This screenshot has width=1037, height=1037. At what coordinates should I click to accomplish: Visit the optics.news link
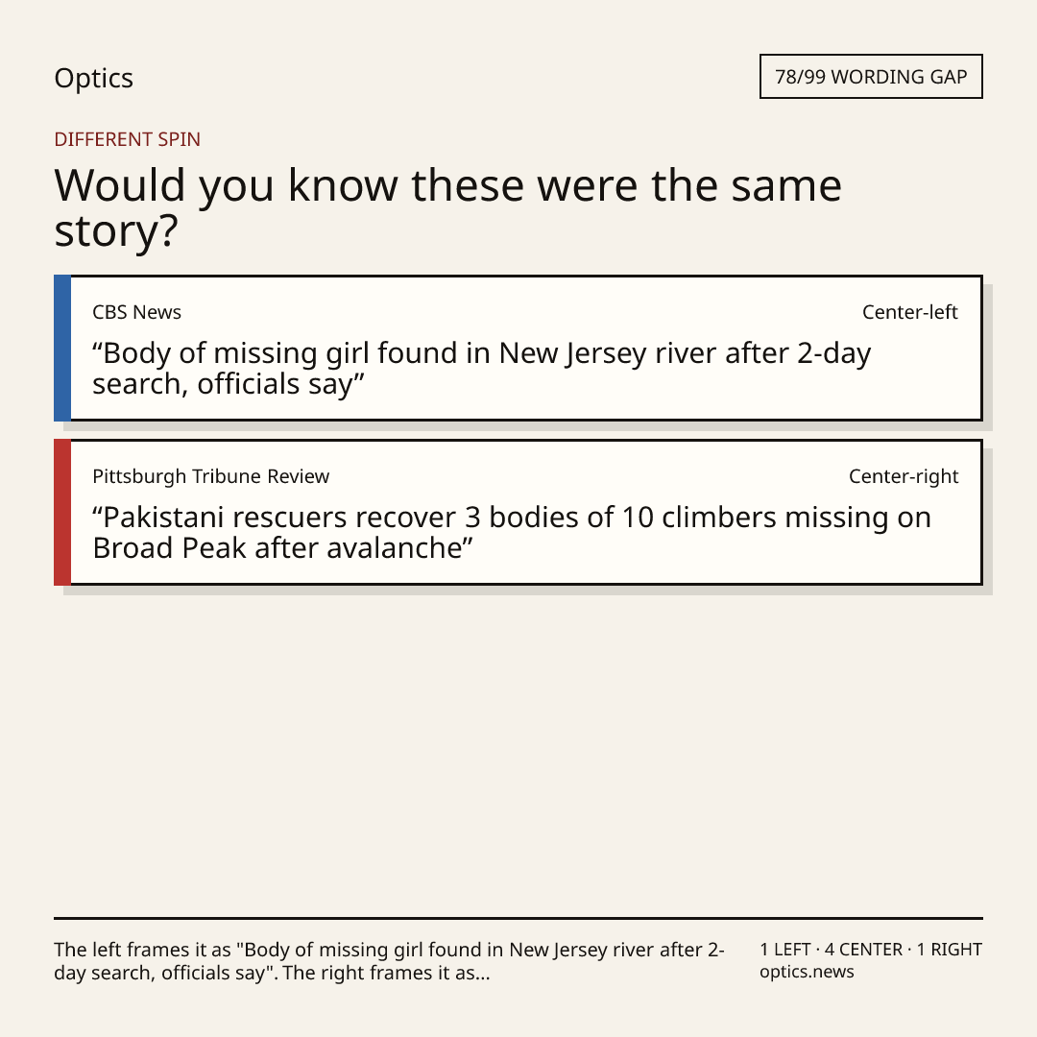pos(807,972)
